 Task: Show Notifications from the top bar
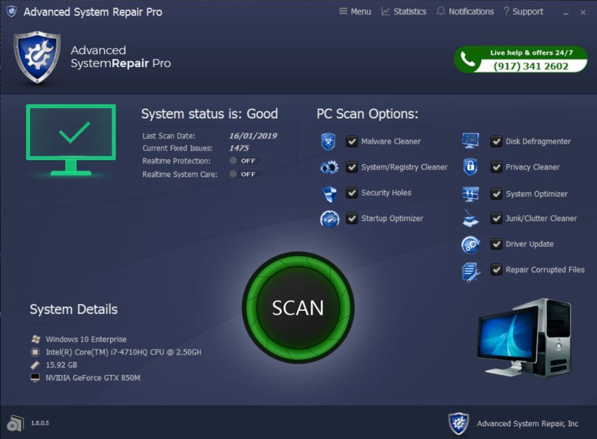465,12
